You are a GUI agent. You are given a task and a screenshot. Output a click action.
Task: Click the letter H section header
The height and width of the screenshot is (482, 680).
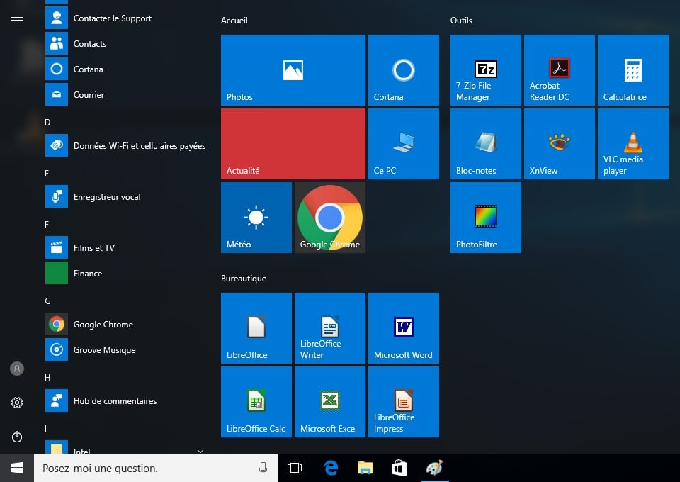click(x=47, y=378)
